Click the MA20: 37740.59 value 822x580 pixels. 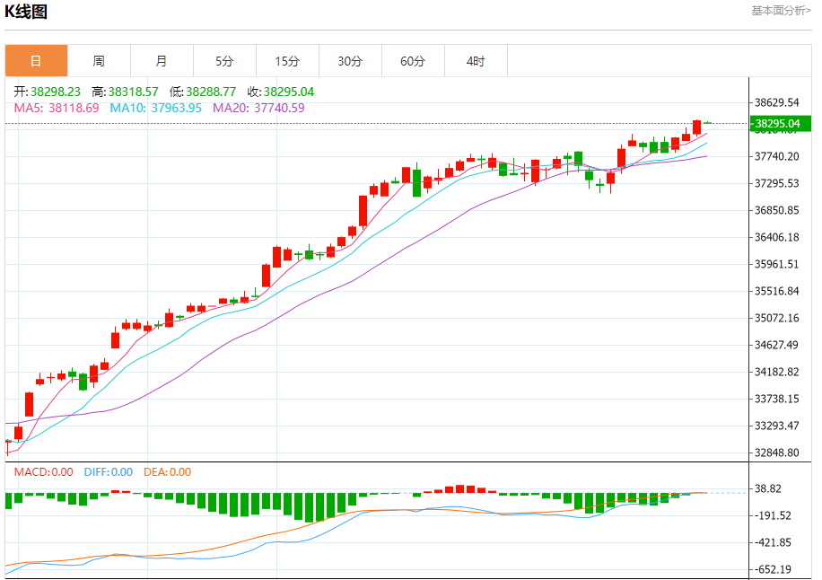[x=258, y=108]
